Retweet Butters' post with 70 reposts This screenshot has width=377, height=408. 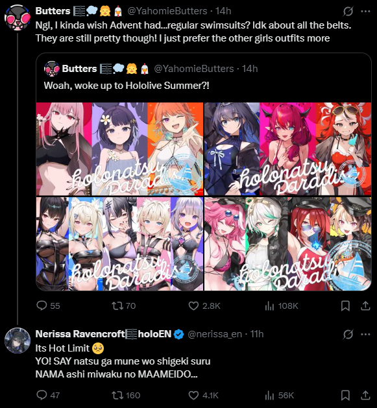coord(124,306)
